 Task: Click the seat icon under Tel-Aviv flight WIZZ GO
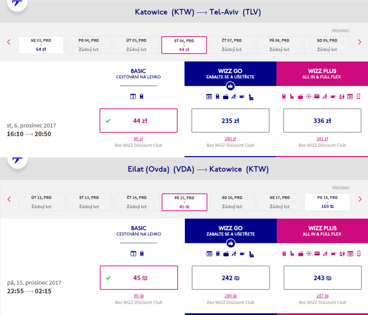click(251, 96)
